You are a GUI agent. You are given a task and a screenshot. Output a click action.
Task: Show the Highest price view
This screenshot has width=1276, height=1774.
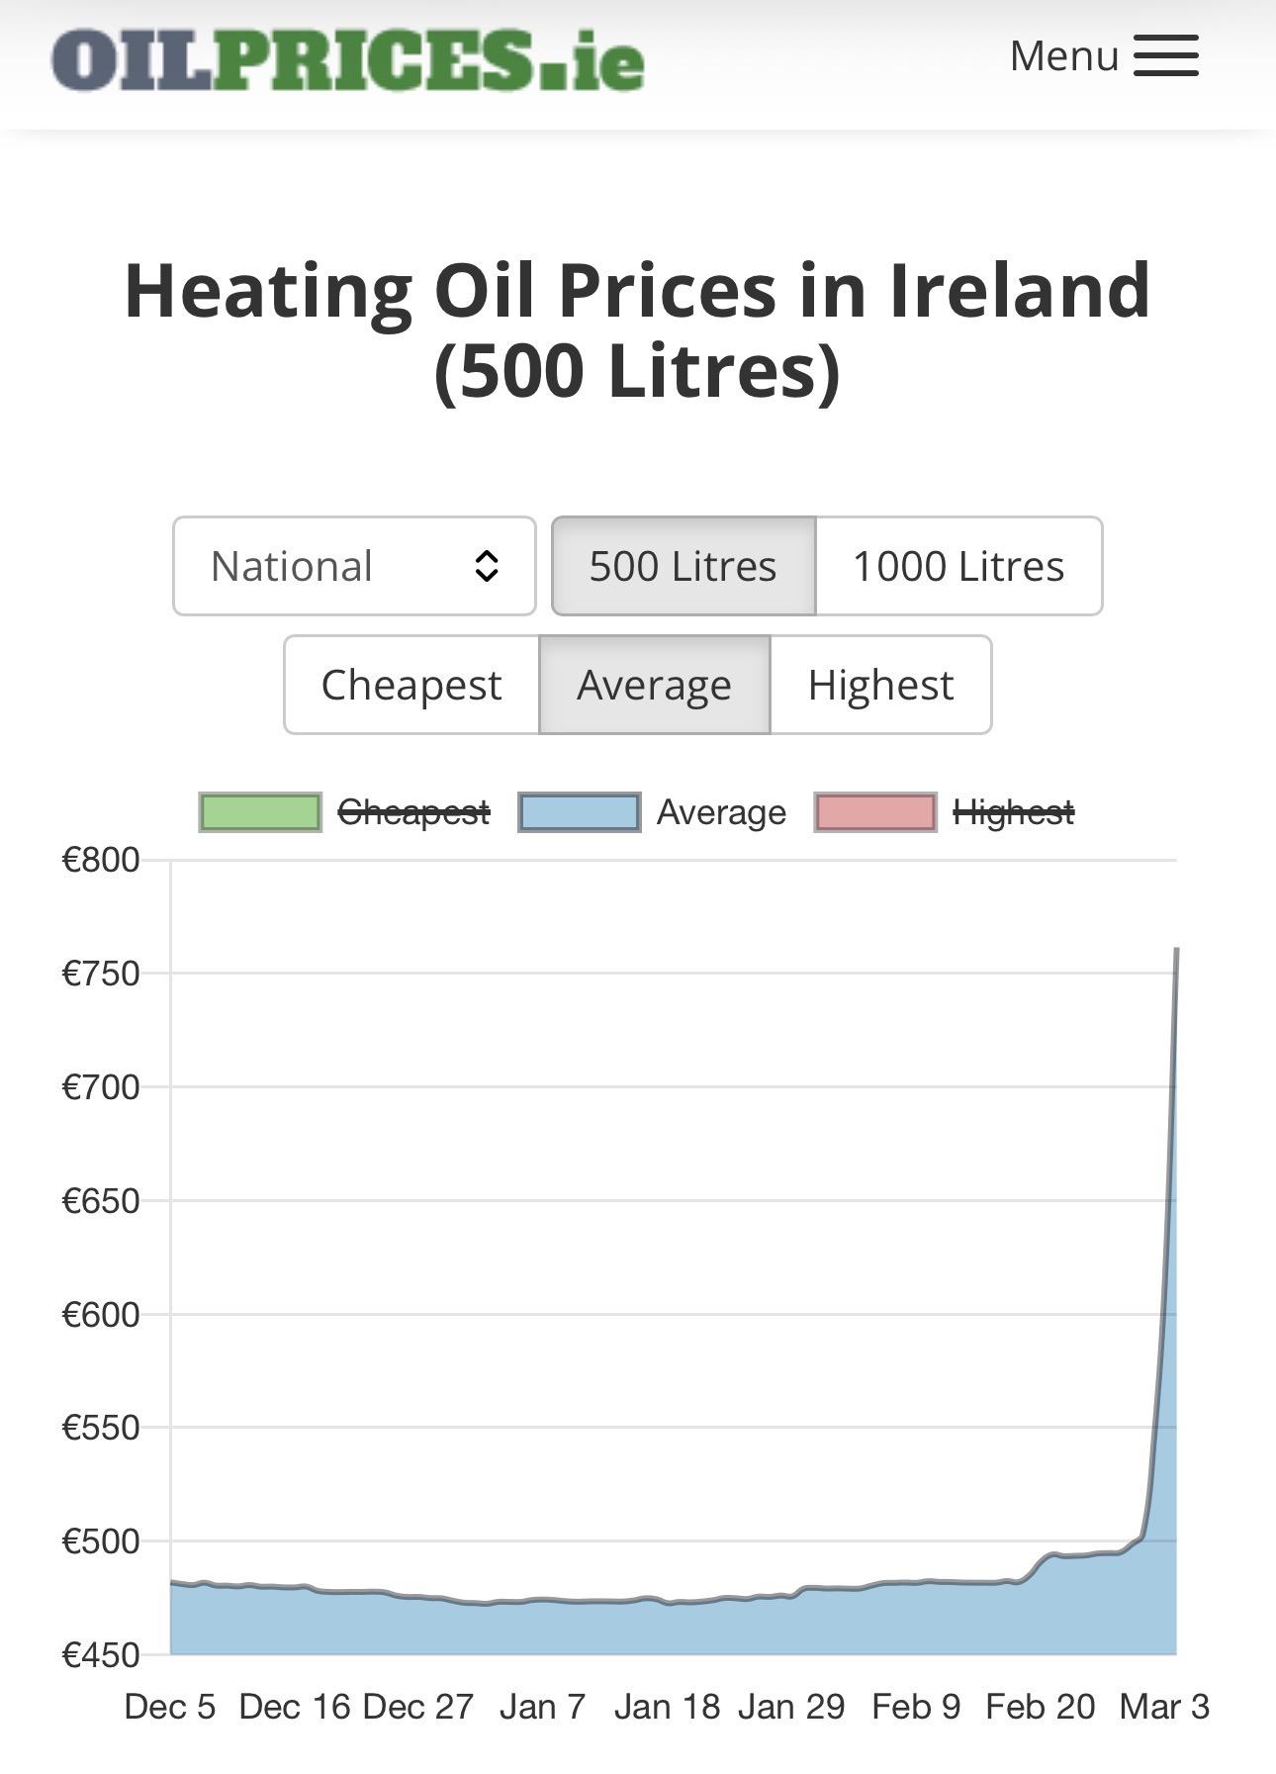pyautogui.click(x=880, y=685)
